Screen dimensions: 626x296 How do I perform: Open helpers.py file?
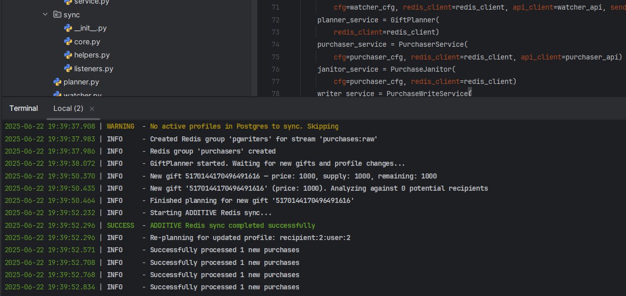(92, 55)
